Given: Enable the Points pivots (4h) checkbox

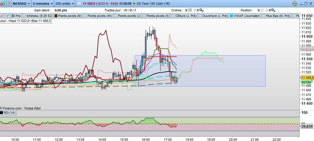Looking at the screenshot, I should coord(85,16).
